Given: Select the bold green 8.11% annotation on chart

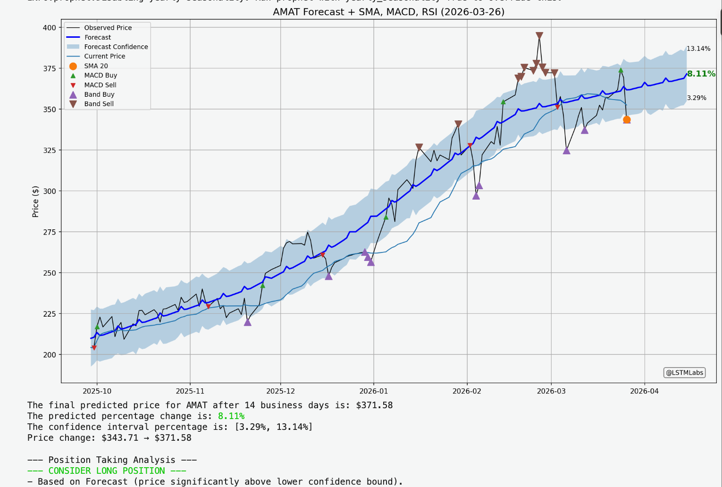Looking at the screenshot, I should pyautogui.click(x=701, y=74).
